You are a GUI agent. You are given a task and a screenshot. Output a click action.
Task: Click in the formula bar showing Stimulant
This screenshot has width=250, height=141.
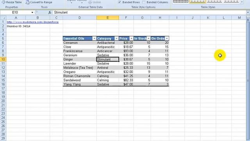pos(149,12)
